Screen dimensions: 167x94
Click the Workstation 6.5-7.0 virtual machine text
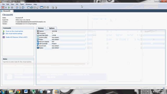(26, 24)
